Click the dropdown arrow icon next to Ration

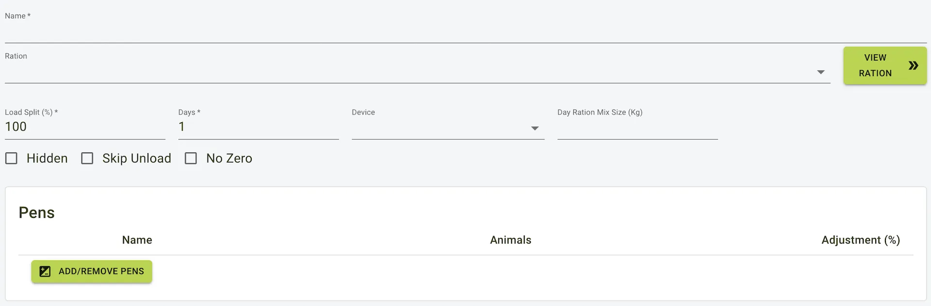(821, 72)
